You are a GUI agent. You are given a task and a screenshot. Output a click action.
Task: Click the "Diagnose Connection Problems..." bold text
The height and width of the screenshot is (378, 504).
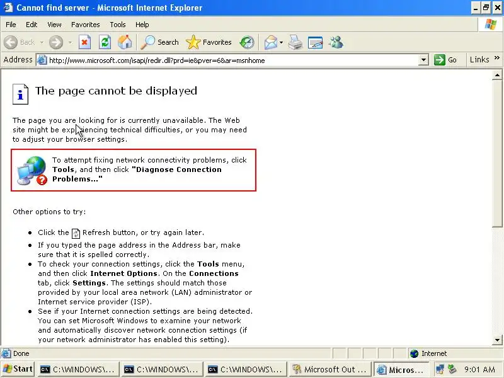click(x=137, y=175)
